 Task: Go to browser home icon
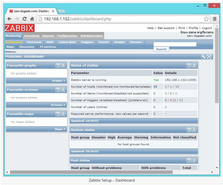pyautogui.click(x=32, y=19)
